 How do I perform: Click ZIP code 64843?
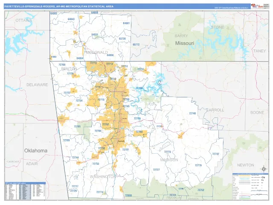tap(71, 19)
